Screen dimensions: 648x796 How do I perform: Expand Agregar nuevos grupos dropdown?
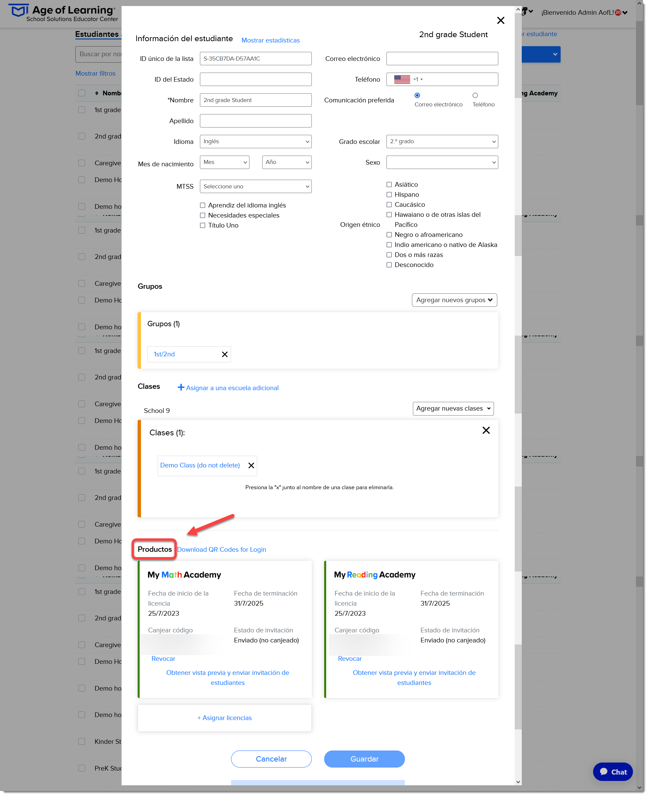[x=454, y=300]
